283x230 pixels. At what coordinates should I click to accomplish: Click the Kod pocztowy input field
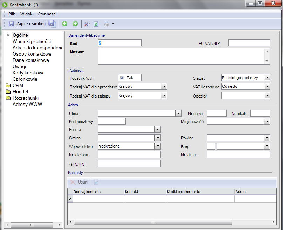112,121
